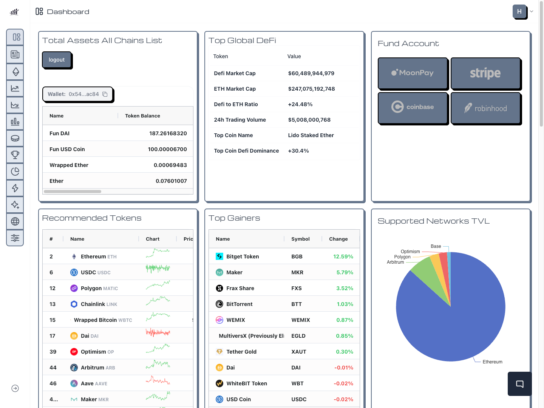Click the app logo in top-left corner

(14, 12)
